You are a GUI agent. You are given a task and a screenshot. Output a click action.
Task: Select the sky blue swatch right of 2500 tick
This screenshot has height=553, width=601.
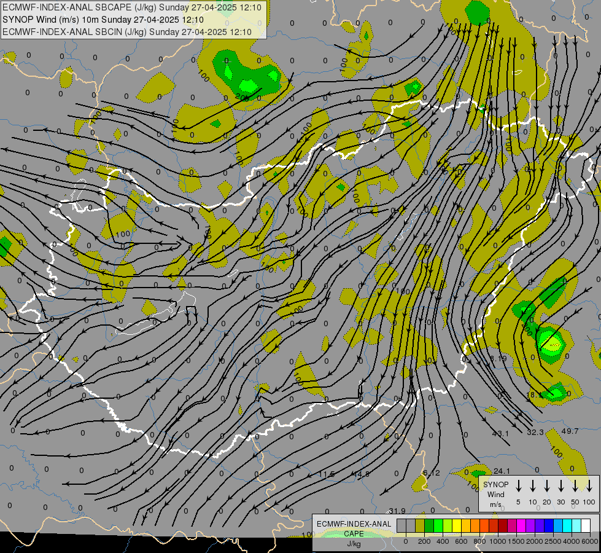pyautogui.click(x=557, y=525)
